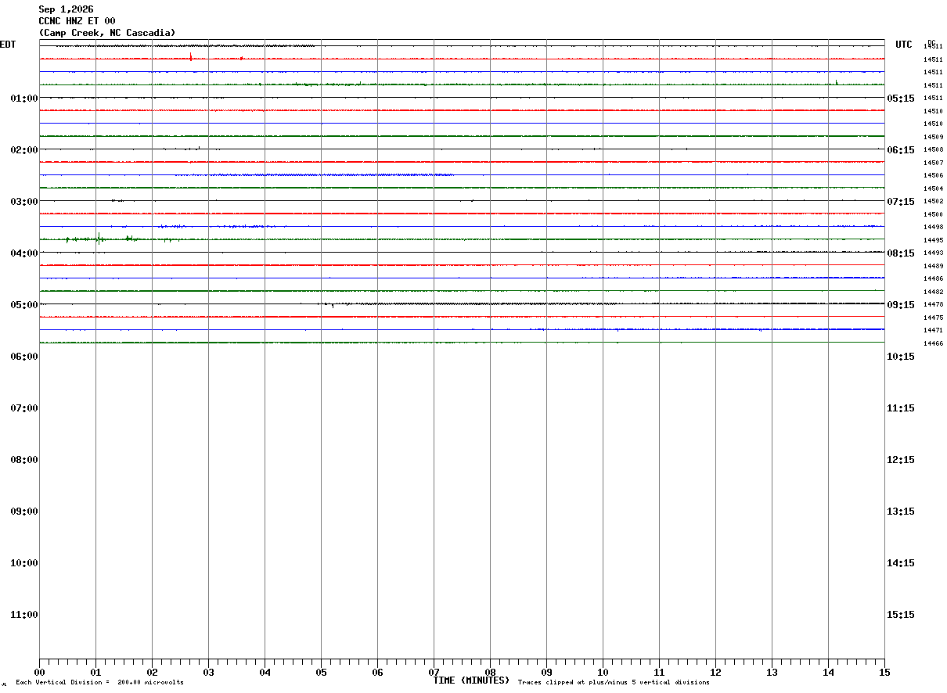Image resolution: width=947 pixels, height=693 pixels.
Task: Select the 01:00 EDT time label
Action: (x=24, y=99)
